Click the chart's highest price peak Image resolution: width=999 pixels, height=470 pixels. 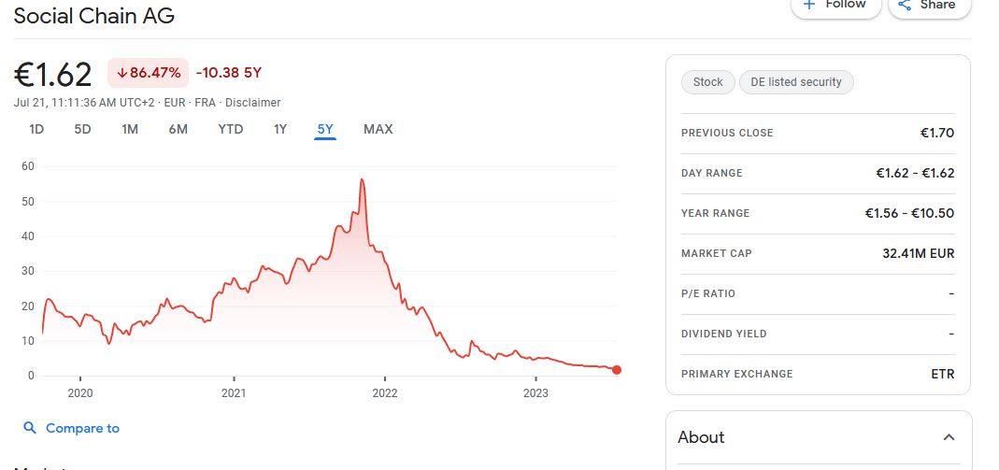coord(362,179)
